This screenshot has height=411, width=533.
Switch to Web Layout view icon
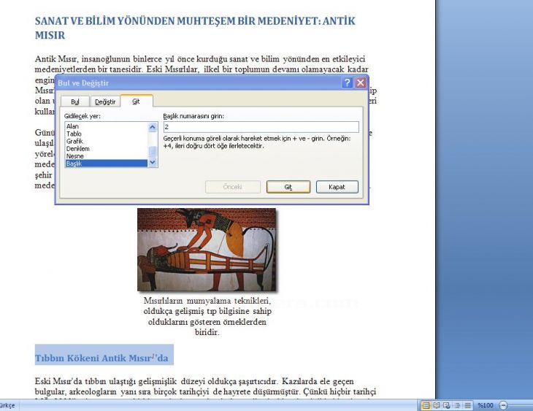click(x=447, y=405)
